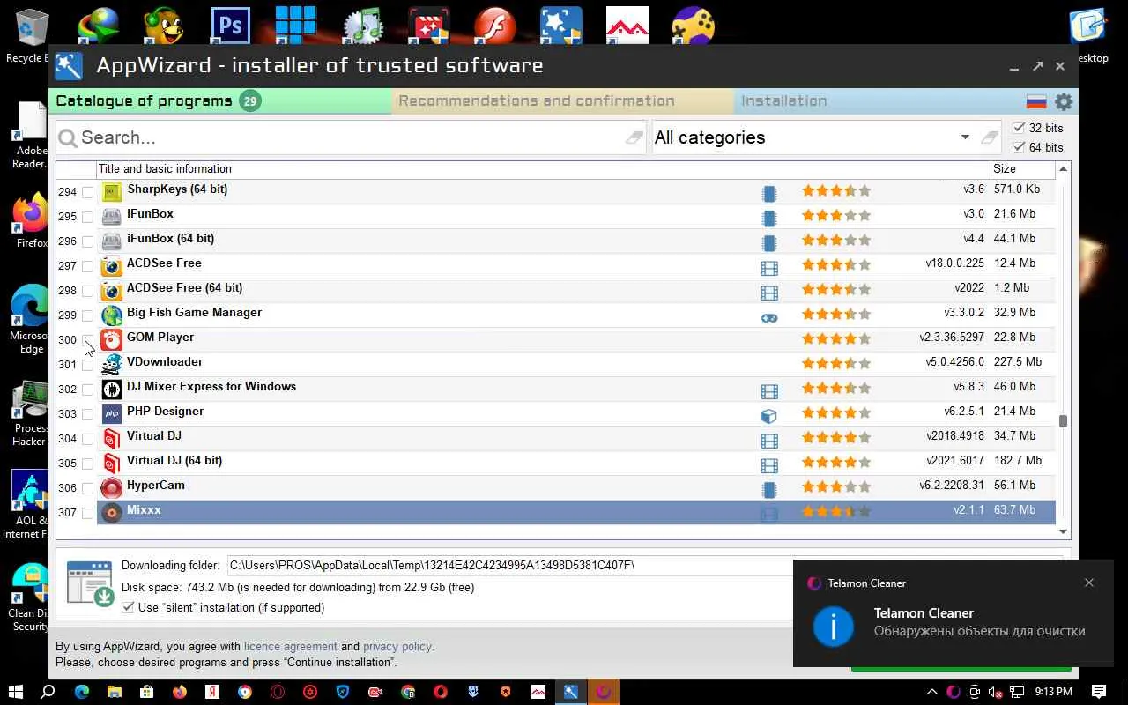Select the Virtual DJ row 304 name

point(154,436)
